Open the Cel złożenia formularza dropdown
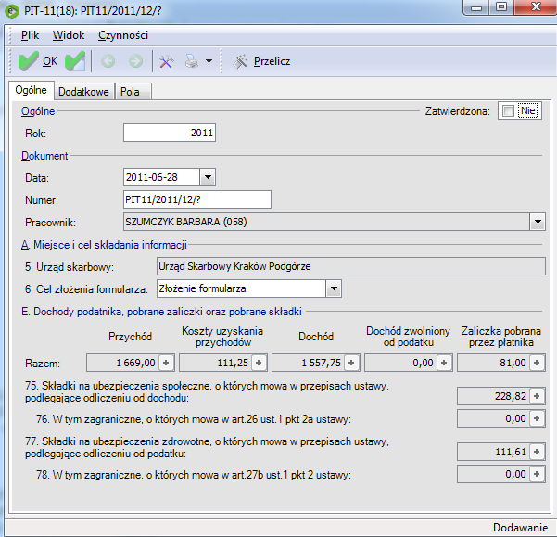The height and width of the screenshot is (537, 557). (x=334, y=288)
